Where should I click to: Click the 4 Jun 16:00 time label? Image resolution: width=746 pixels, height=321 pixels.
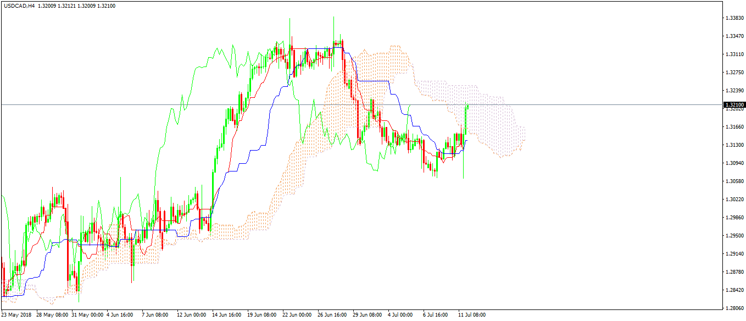click(120, 315)
